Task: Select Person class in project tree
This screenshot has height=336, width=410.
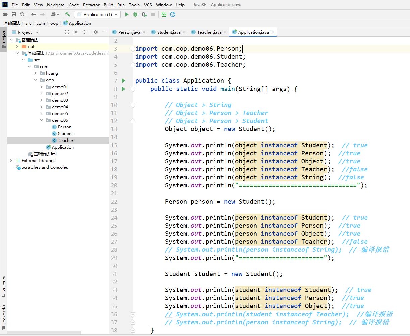Action: point(64,127)
